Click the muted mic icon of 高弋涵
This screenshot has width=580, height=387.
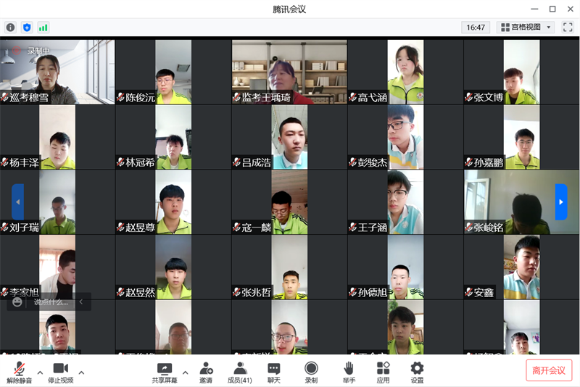pyautogui.click(x=353, y=97)
